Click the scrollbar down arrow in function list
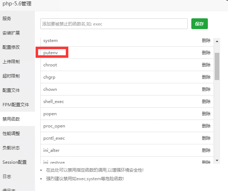This screenshot has height=191, width=228. pos(217,160)
